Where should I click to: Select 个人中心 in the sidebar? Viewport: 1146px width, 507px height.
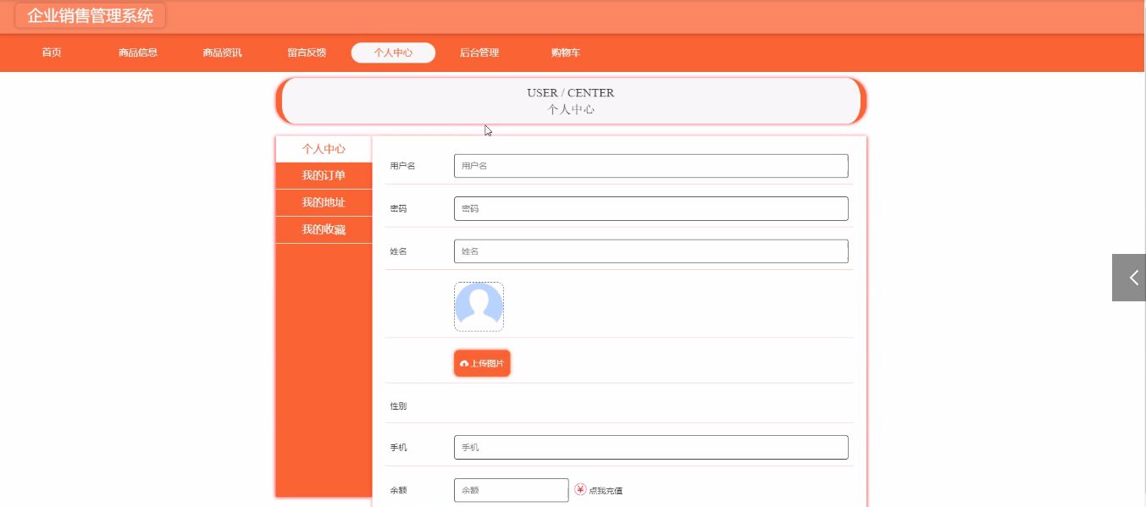(324, 149)
